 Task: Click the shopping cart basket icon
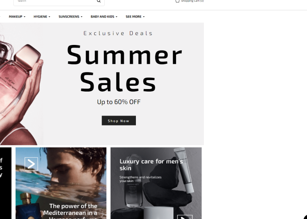(177, 1)
